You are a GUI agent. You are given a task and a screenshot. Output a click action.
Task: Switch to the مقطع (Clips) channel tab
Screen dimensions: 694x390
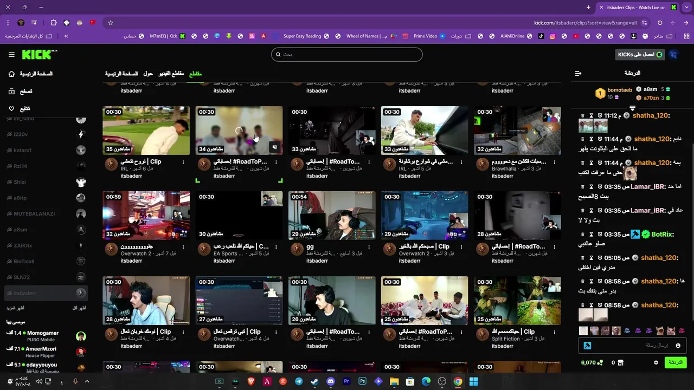point(195,74)
